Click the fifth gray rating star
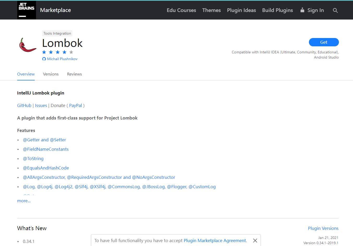This screenshot has width=353, height=246. 71,52
